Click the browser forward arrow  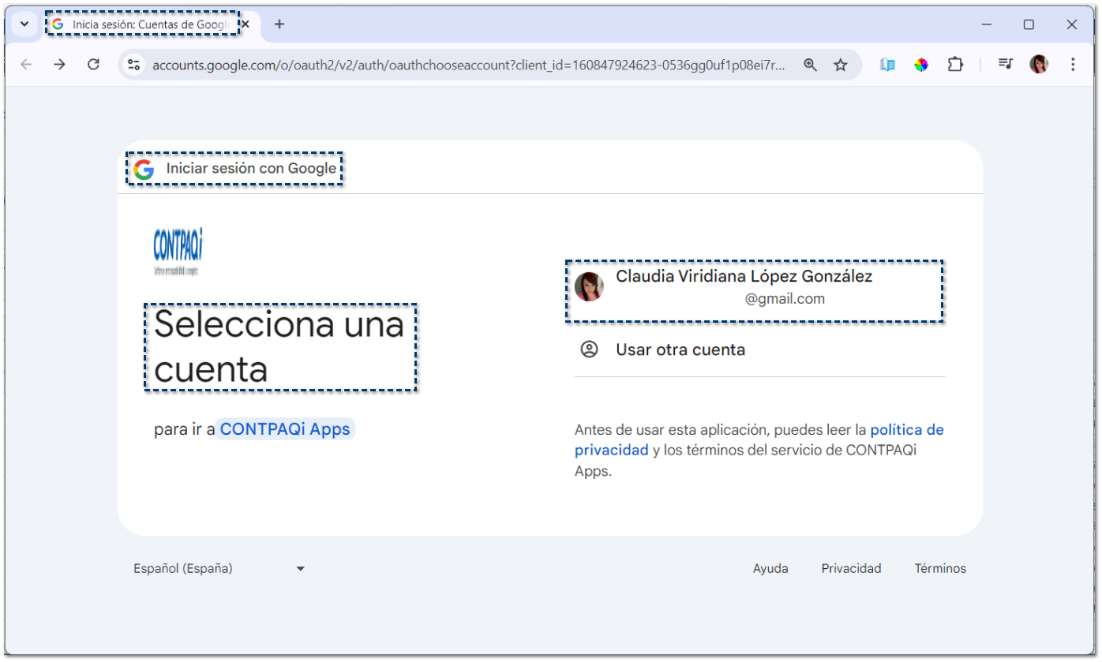60,65
